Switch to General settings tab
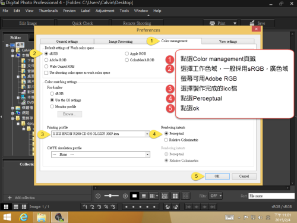Image resolution: width=297 pixels, height=223 pixels. pos(67,42)
